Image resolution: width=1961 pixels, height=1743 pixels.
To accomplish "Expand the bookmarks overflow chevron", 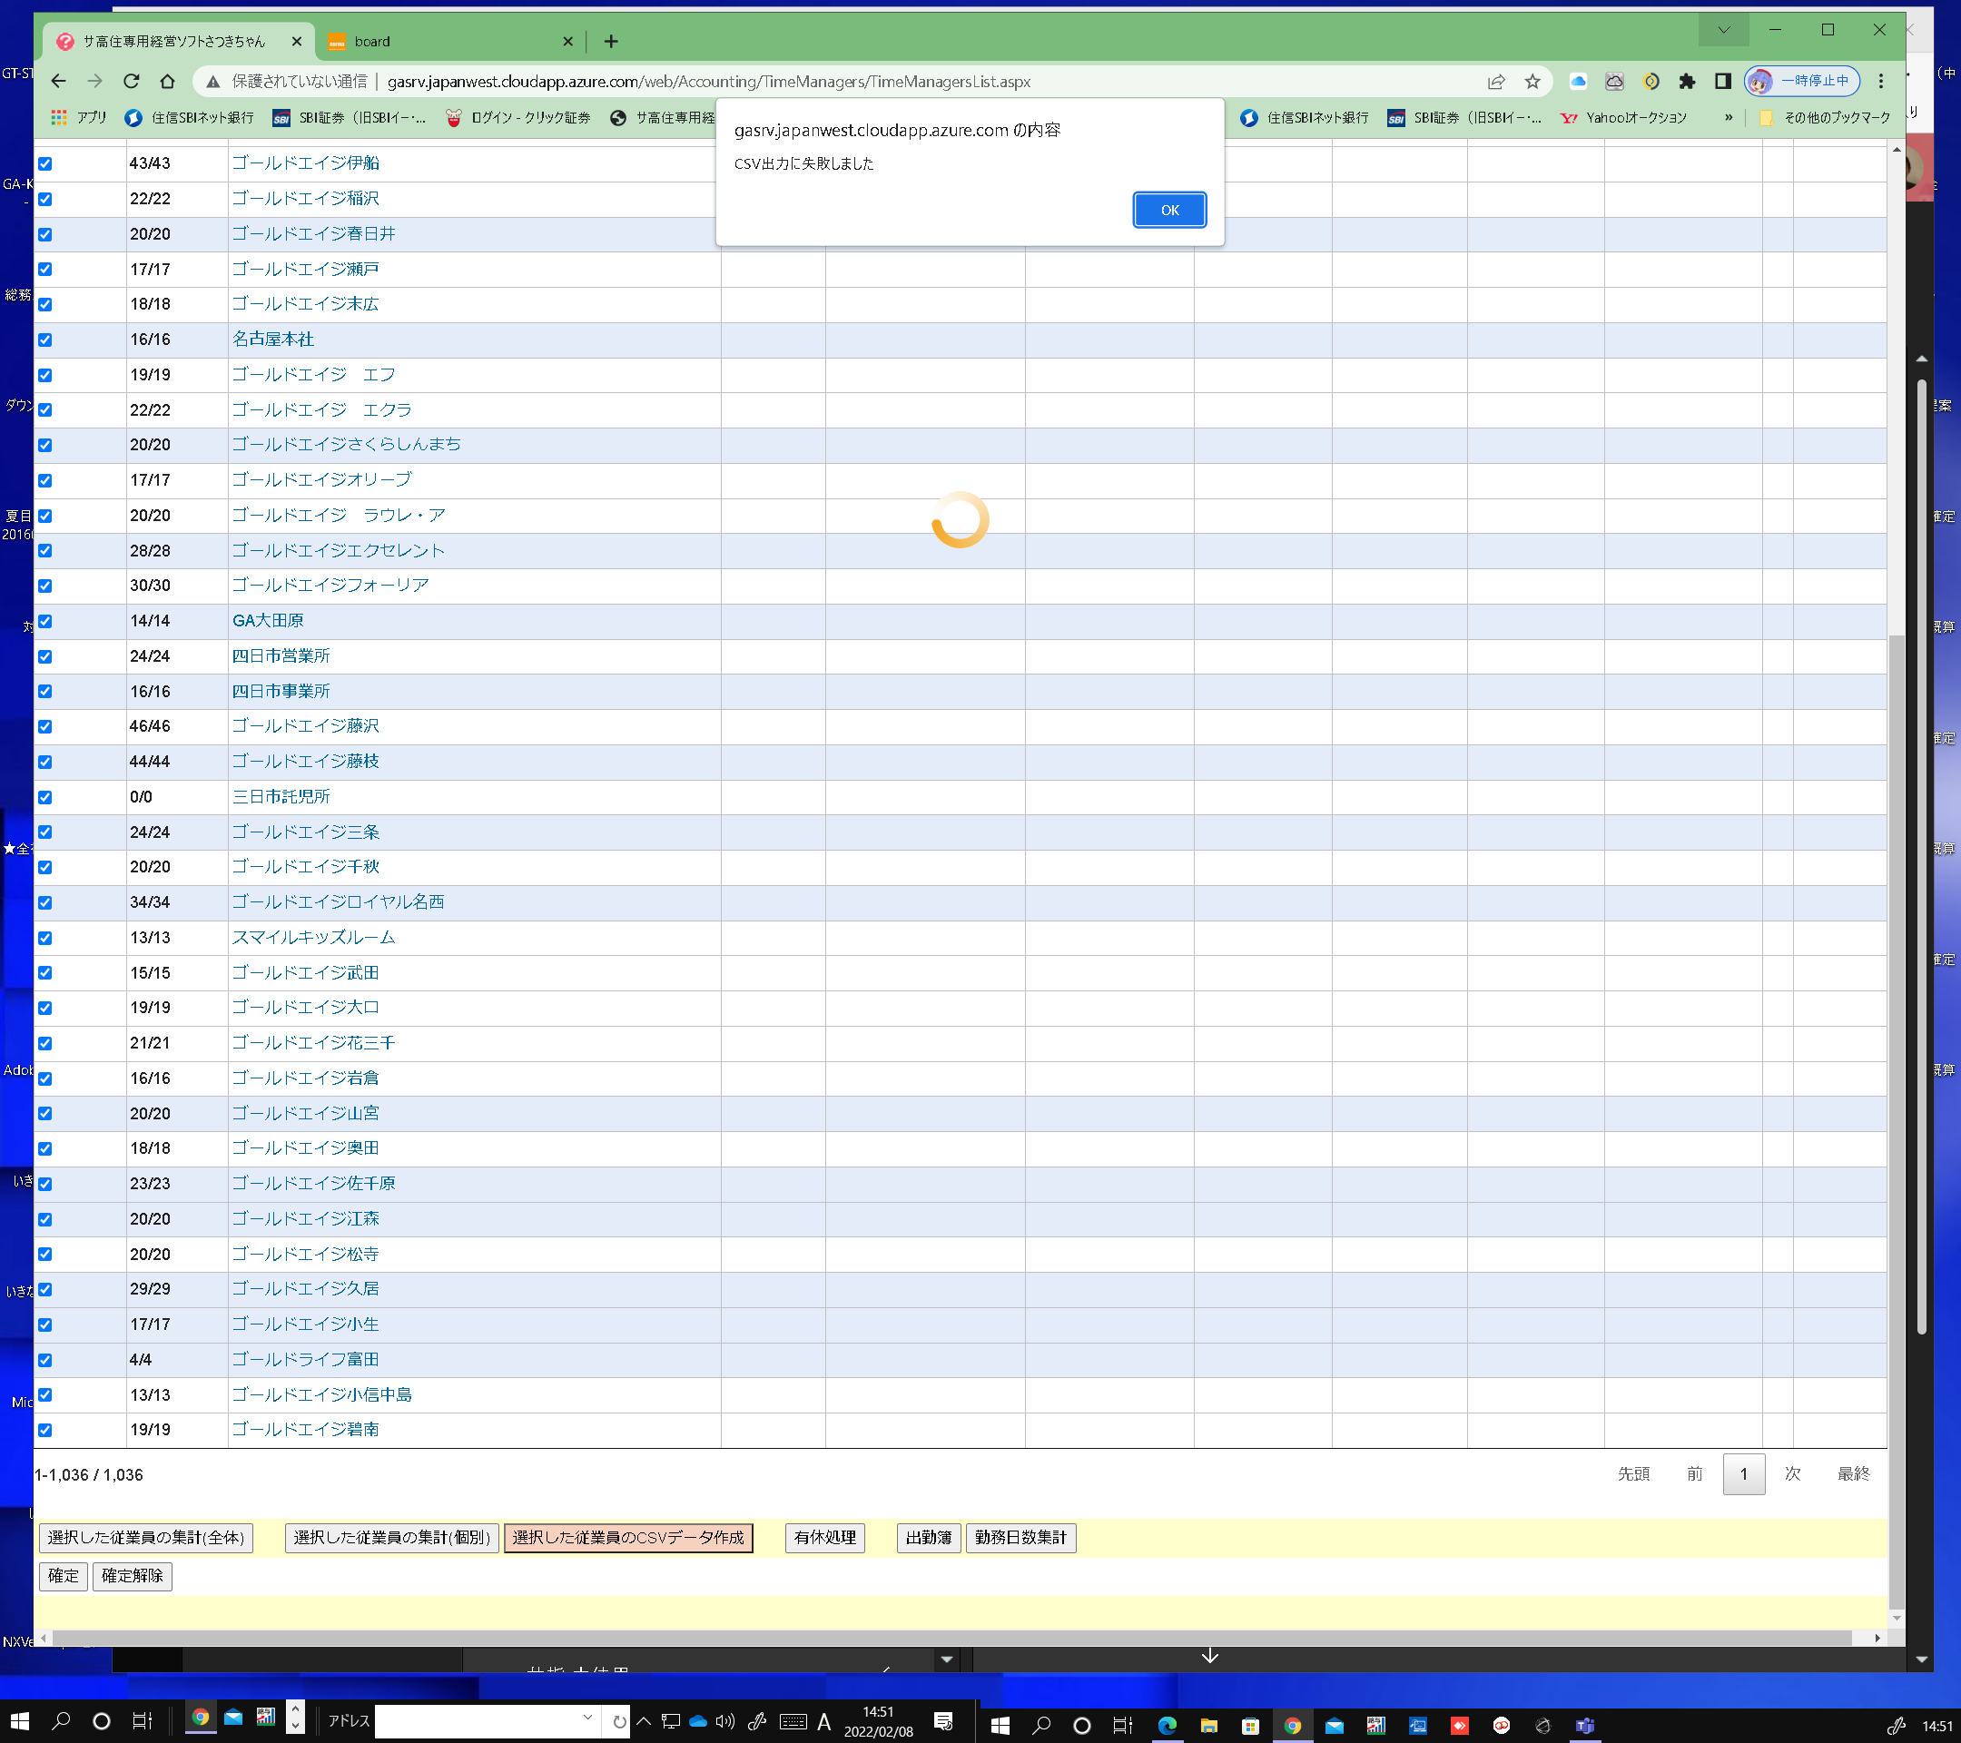I will coord(1728,117).
